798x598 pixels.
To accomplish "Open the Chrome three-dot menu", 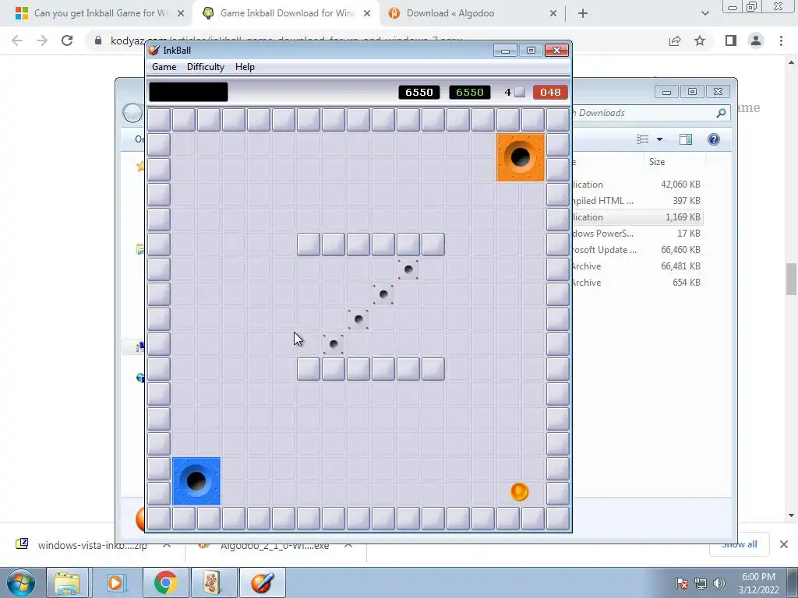I will click(781, 40).
